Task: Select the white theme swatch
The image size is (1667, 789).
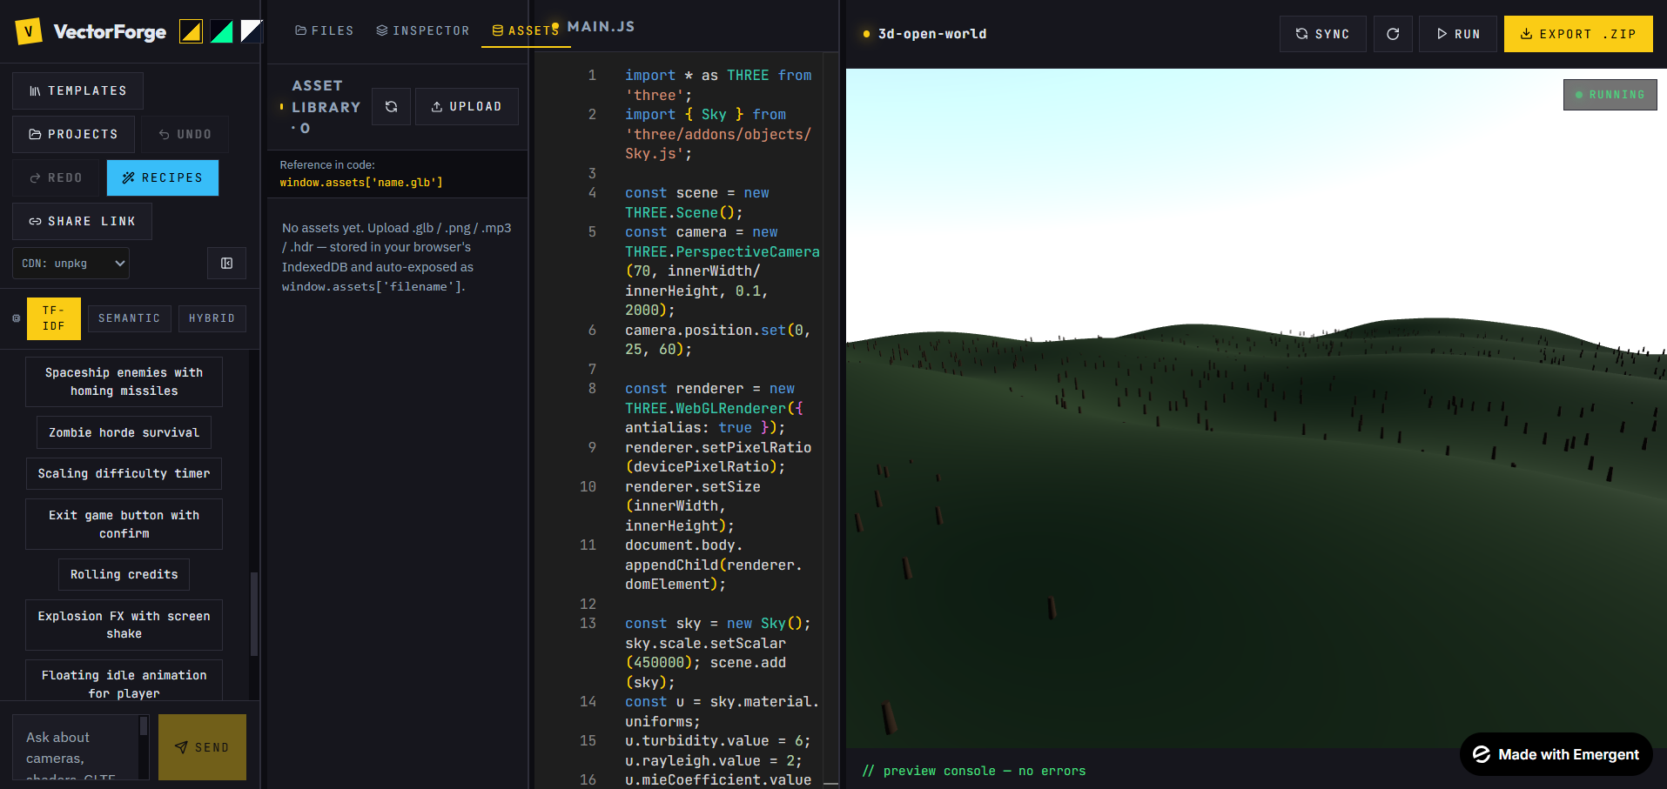Action: click(252, 32)
